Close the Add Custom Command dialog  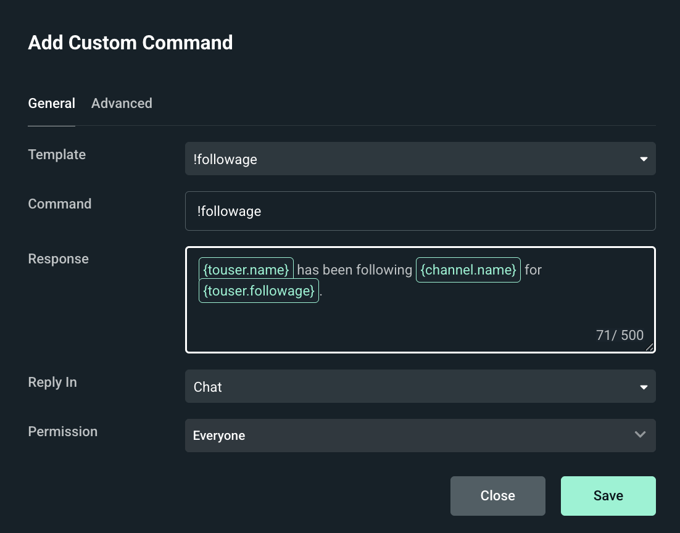tap(498, 496)
